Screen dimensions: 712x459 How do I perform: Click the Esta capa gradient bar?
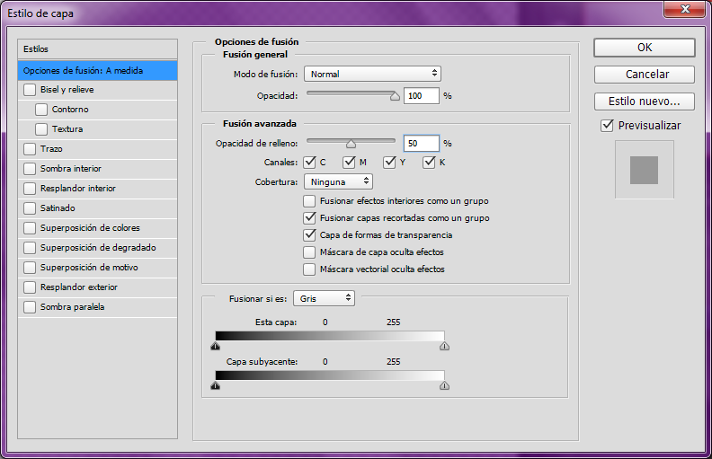point(330,336)
